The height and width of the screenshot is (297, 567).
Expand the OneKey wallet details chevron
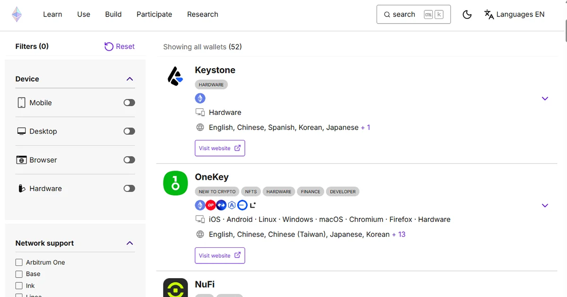pyautogui.click(x=545, y=205)
